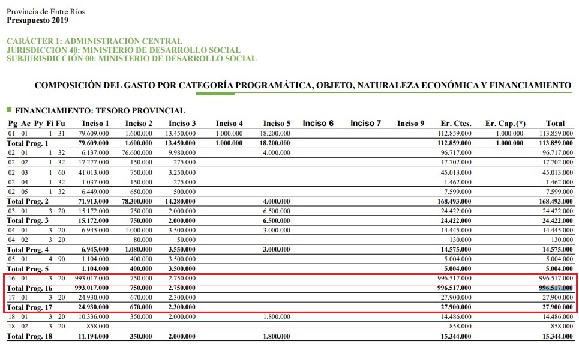The image size is (579, 344).
Task: Click the JURISDICCIÓN 40 heading line
Action: click(123, 50)
